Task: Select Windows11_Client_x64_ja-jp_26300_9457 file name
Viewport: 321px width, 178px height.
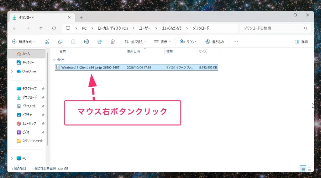Action: tap(90, 68)
